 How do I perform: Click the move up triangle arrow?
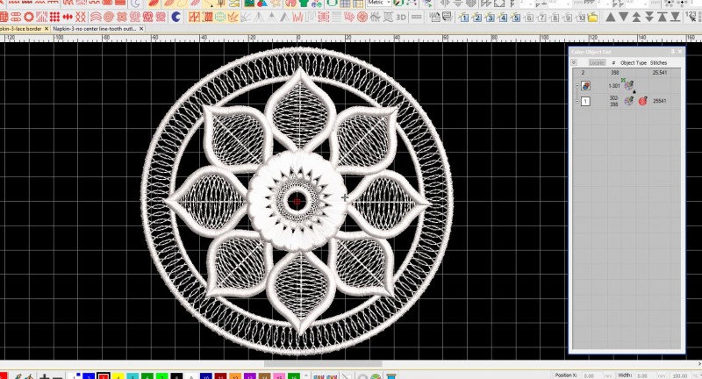click(610, 17)
